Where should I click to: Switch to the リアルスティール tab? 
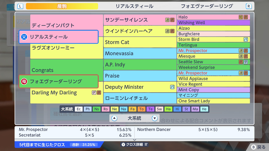pos(134,6)
